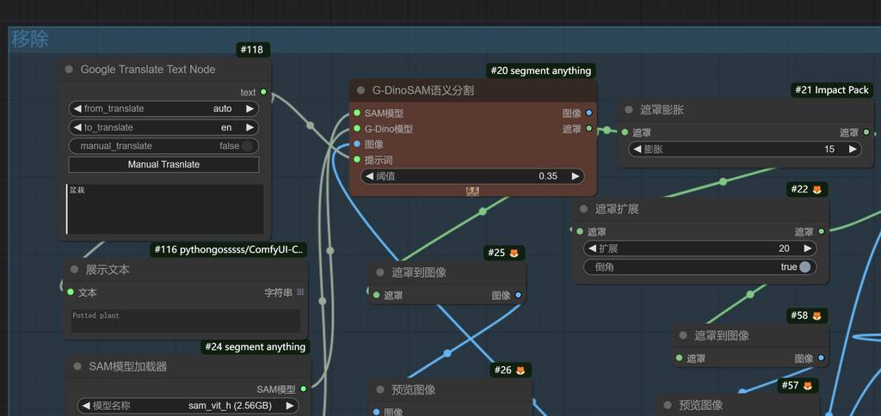Click the grid icon beside the 字符串 output
The image size is (881, 416).
pyautogui.click(x=300, y=293)
